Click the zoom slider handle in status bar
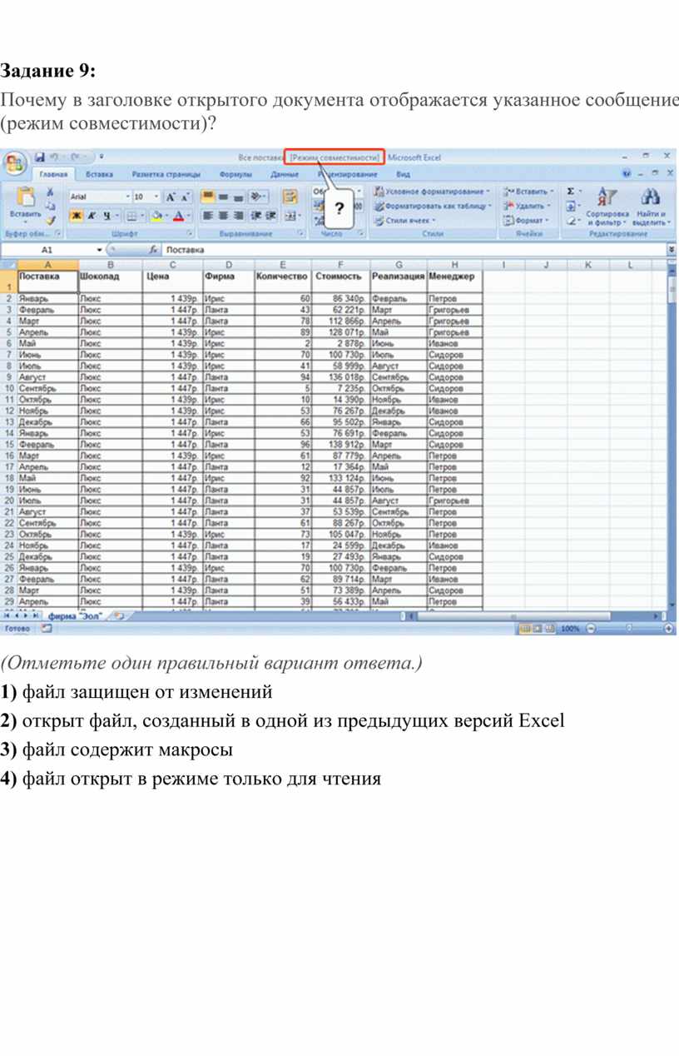Viewport: 679px width, 1056px height. [629, 629]
